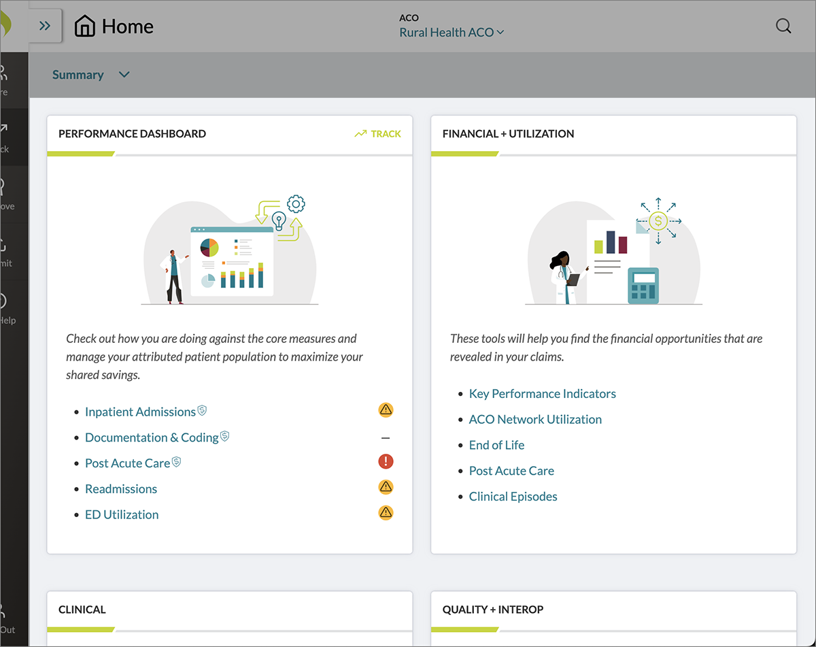Viewport: 816px width, 647px height.
Task: Click the Financial + Utilization illustration
Action: [x=613, y=252]
